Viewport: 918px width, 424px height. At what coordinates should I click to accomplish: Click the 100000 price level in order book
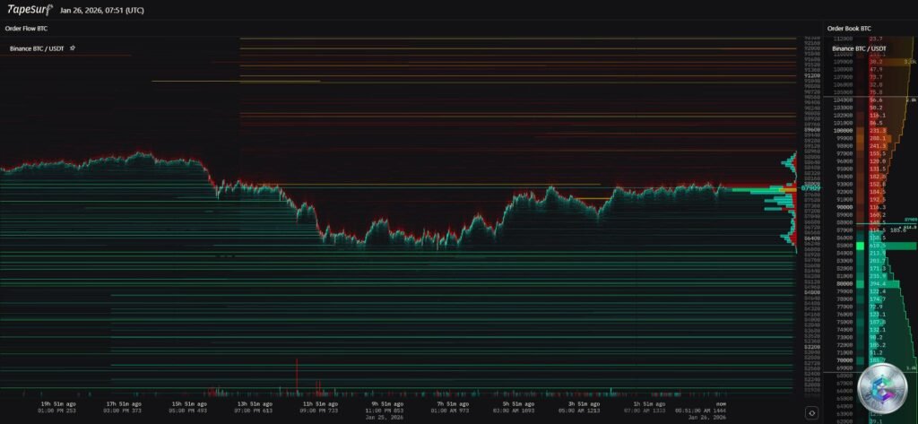click(x=843, y=131)
